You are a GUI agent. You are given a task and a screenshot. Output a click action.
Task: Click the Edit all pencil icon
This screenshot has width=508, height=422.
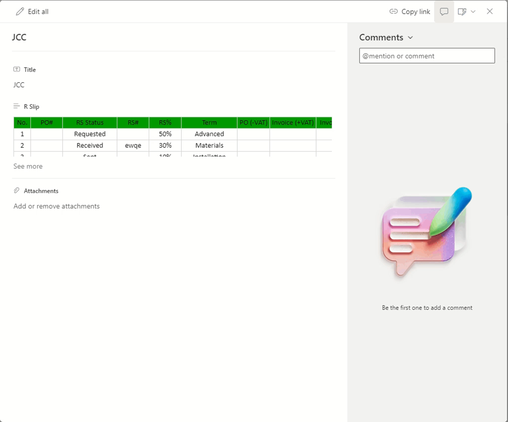(x=20, y=12)
